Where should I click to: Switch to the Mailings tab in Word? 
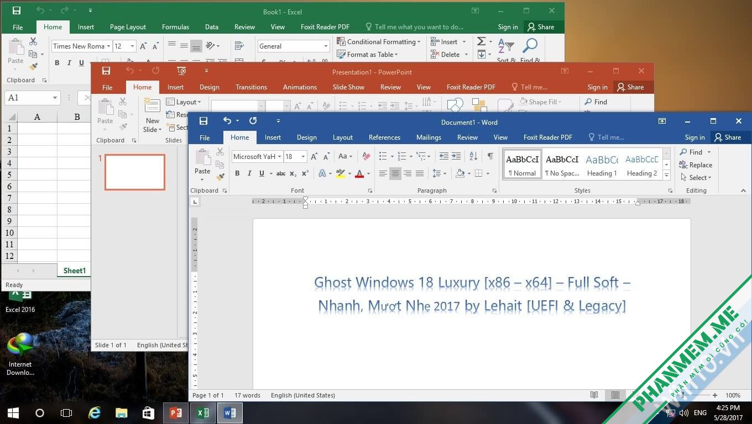(x=429, y=137)
